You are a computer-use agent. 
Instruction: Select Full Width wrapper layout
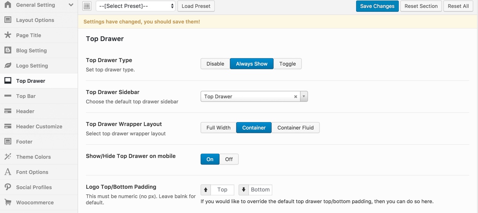pos(218,128)
